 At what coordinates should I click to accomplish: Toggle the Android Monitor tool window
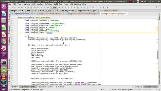(x=28, y=87)
